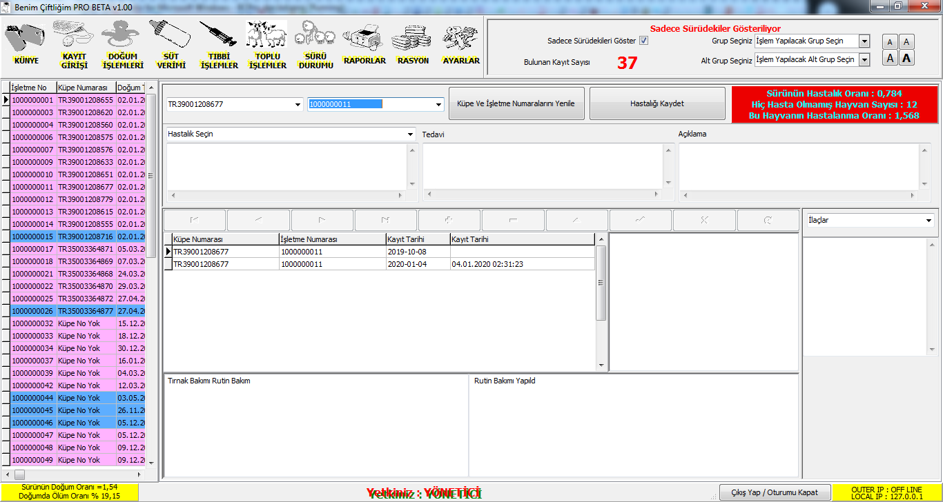Expand the Grup Seçiniz dropdown
The height and width of the screenshot is (502, 943).
864,41
